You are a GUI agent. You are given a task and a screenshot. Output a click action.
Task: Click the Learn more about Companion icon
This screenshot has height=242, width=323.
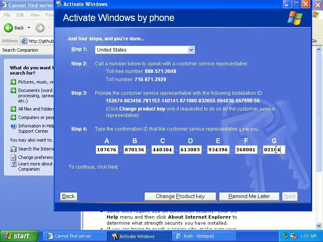click(13, 164)
